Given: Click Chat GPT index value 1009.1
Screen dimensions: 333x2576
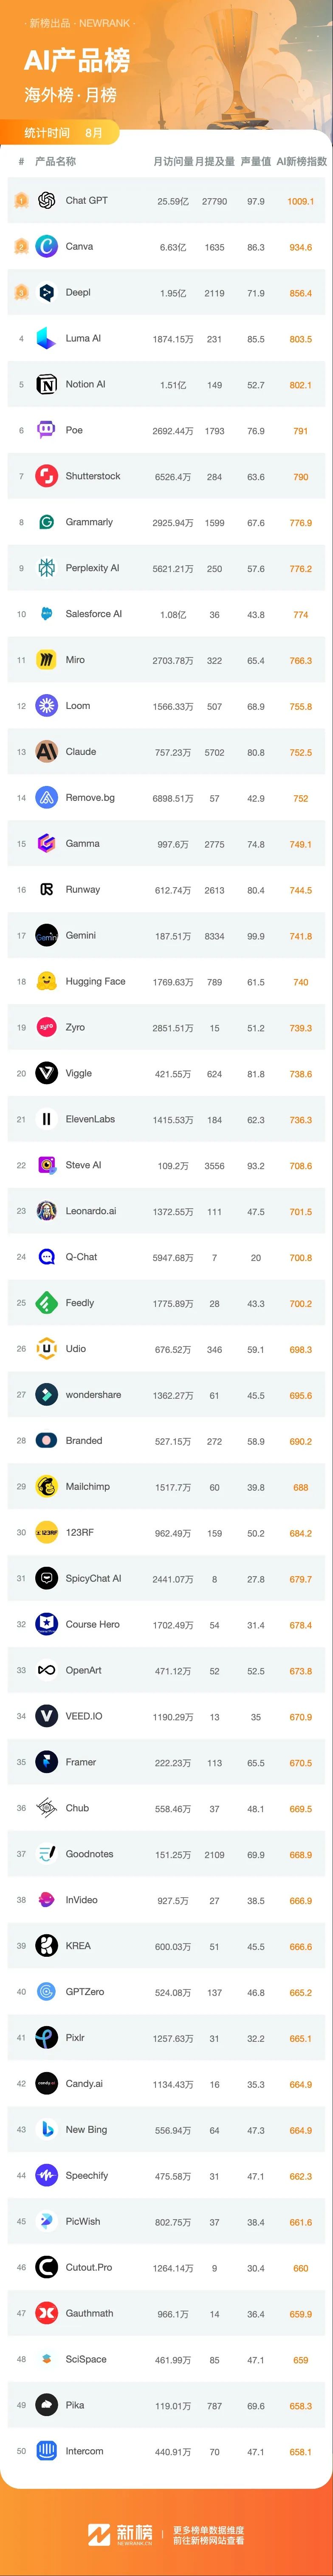Looking at the screenshot, I should [301, 202].
